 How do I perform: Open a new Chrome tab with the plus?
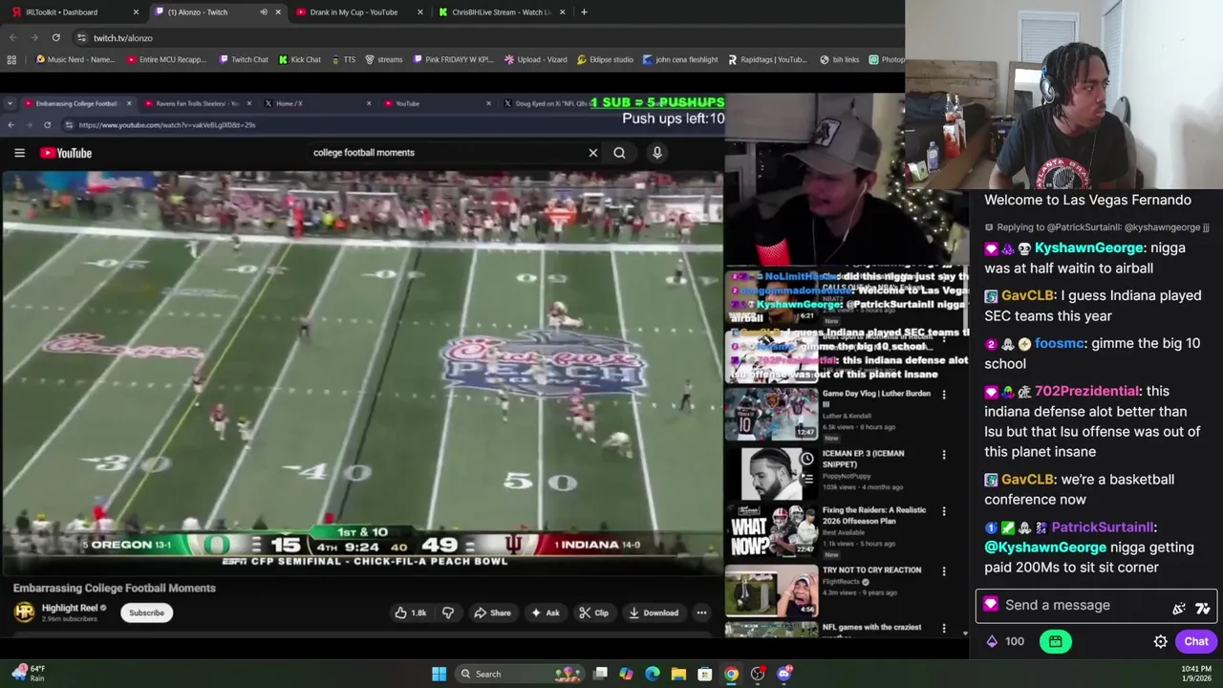pyautogui.click(x=584, y=12)
